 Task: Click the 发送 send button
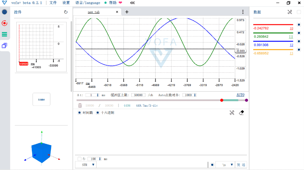coord(241,165)
